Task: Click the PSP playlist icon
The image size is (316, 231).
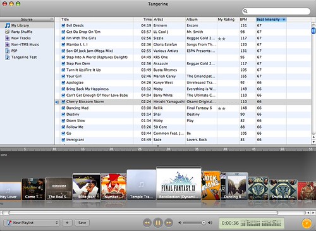Action: 8,51
